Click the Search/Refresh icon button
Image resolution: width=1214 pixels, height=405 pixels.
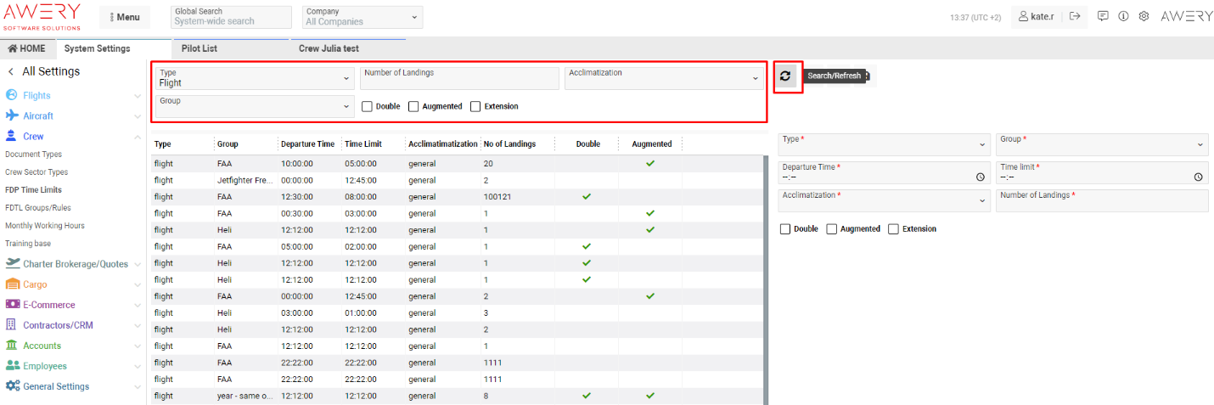(785, 76)
